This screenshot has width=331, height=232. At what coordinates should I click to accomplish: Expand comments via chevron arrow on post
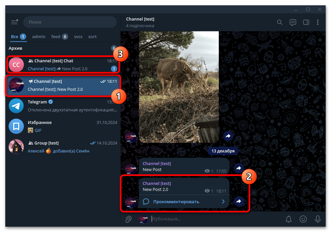223,202
